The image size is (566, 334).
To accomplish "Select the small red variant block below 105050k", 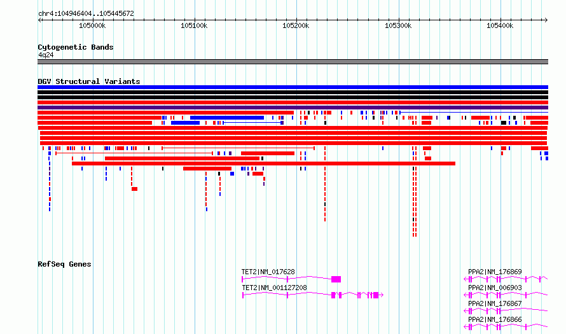I will pyautogui.click(x=135, y=189).
